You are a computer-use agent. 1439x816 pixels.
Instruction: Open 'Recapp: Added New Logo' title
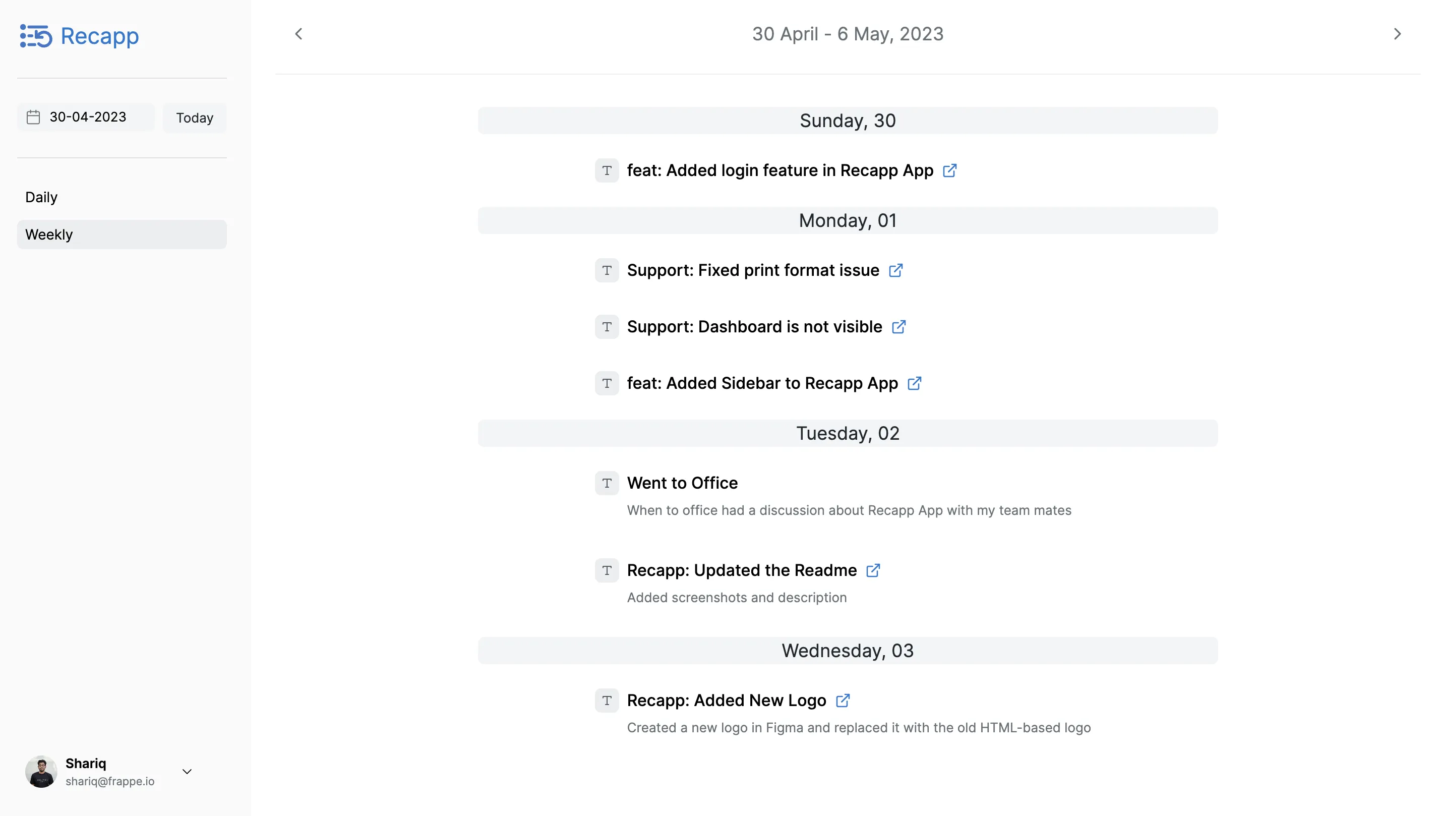coord(727,701)
